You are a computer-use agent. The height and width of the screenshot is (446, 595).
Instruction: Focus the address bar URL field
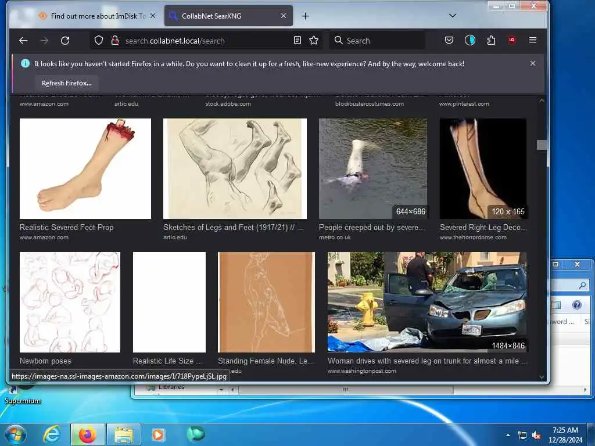(x=207, y=41)
